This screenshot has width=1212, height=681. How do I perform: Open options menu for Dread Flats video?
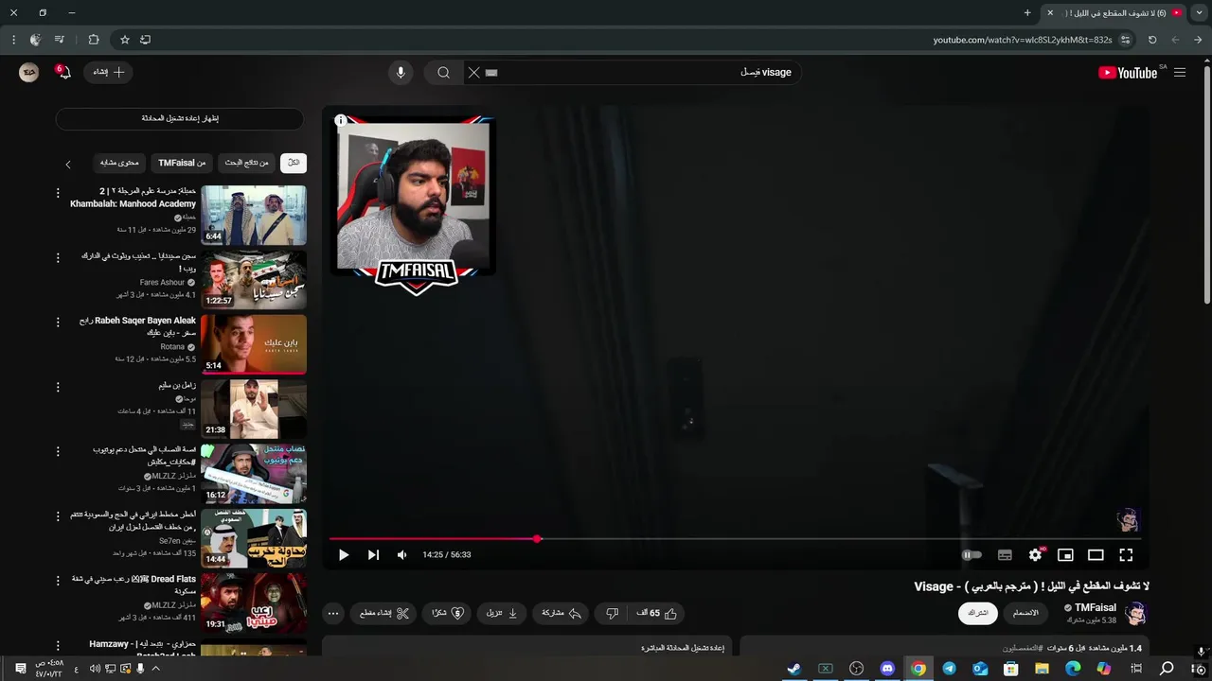pos(58,580)
